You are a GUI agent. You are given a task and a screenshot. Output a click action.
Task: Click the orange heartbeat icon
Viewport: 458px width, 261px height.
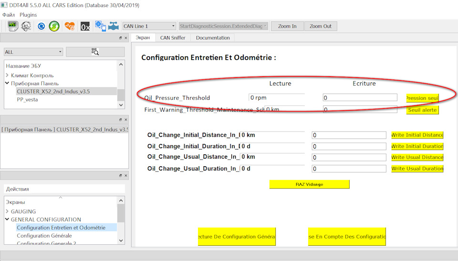[x=70, y=26]
